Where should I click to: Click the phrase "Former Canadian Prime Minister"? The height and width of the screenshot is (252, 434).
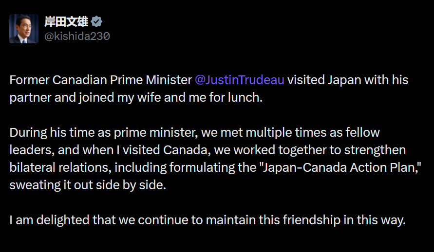coord(100,80)
